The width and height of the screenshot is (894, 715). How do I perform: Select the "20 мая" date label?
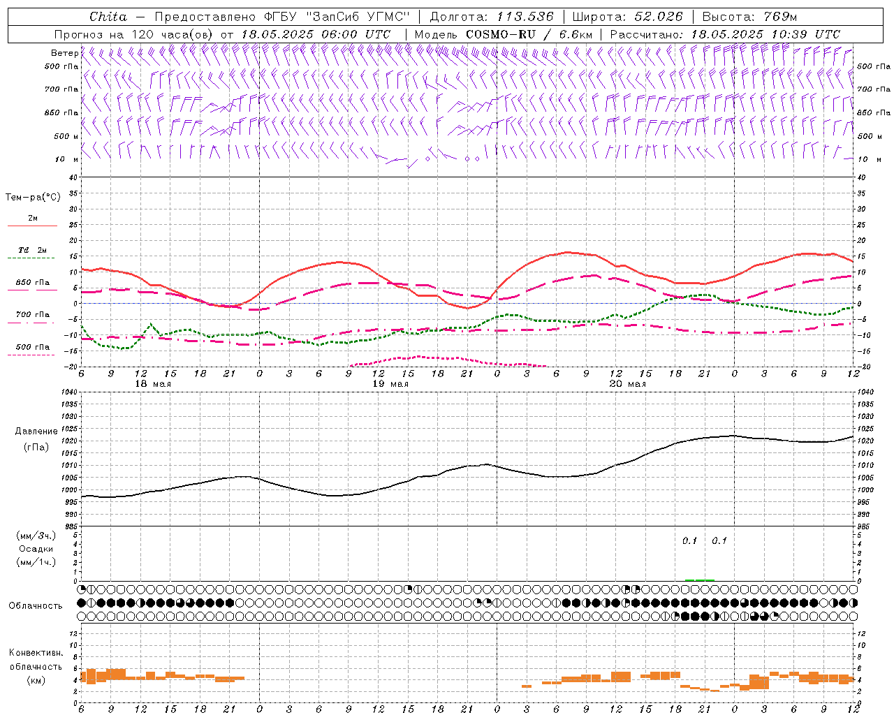pyautogui.click(x=627, y=384)
